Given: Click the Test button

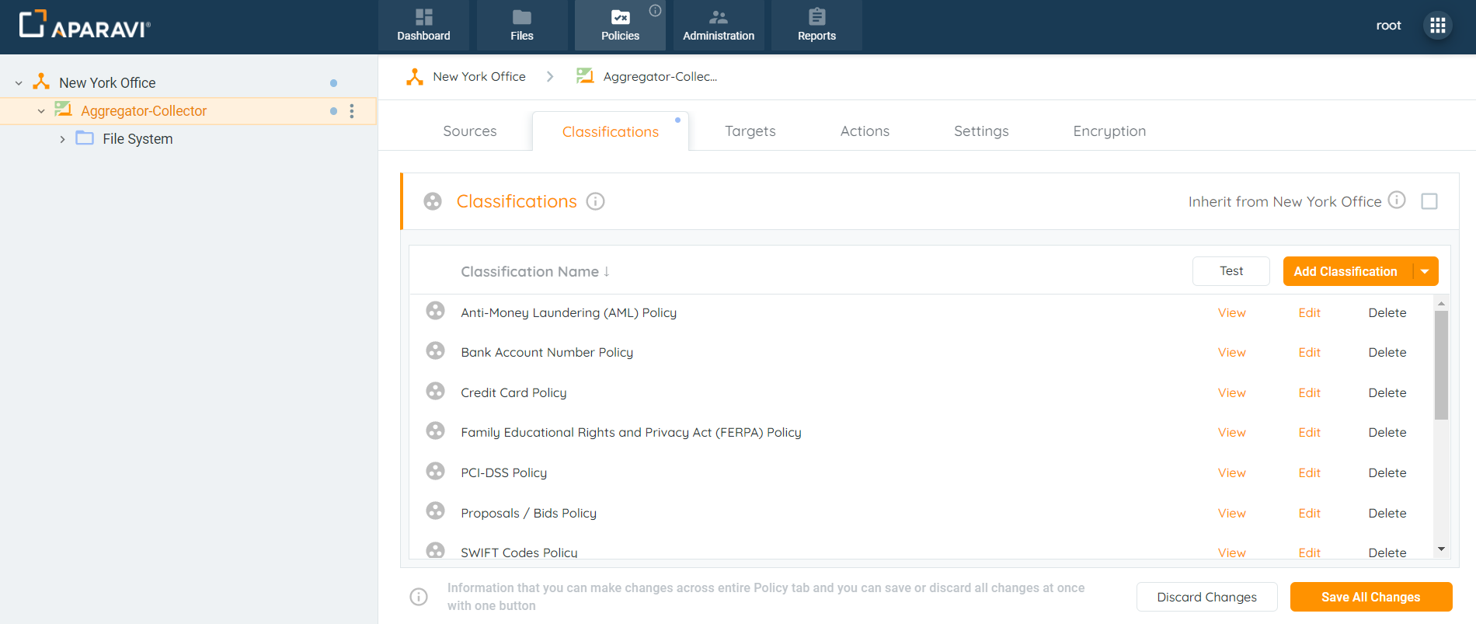Looking at the screenshot, I should point(1231,271).
